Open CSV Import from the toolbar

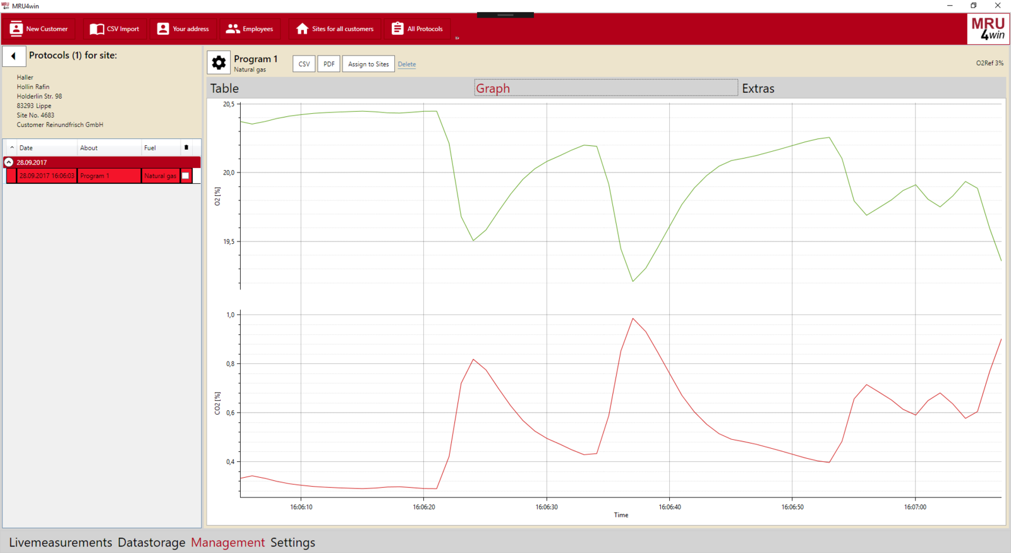(x=114, y=29)
